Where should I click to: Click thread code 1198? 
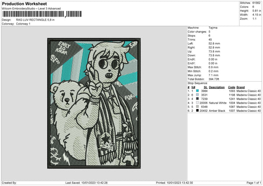(232, 95)
